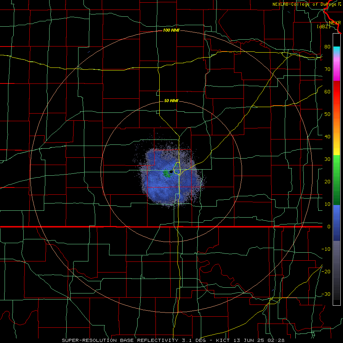This screenshot has width=343, height=343.
Task: Click the 0 dBZ scale value
Action: pyautogui.click(x=329, y=227)
